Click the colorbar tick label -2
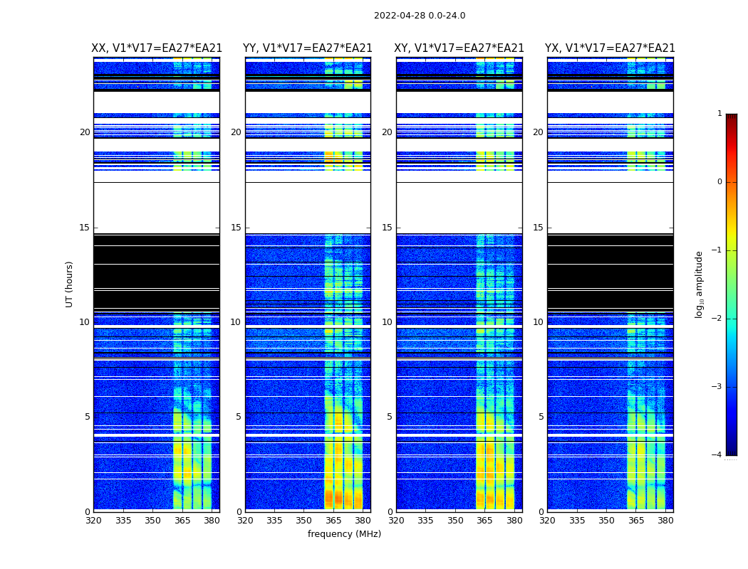This screenshot has height=569, width=748. tap(719, 319)
